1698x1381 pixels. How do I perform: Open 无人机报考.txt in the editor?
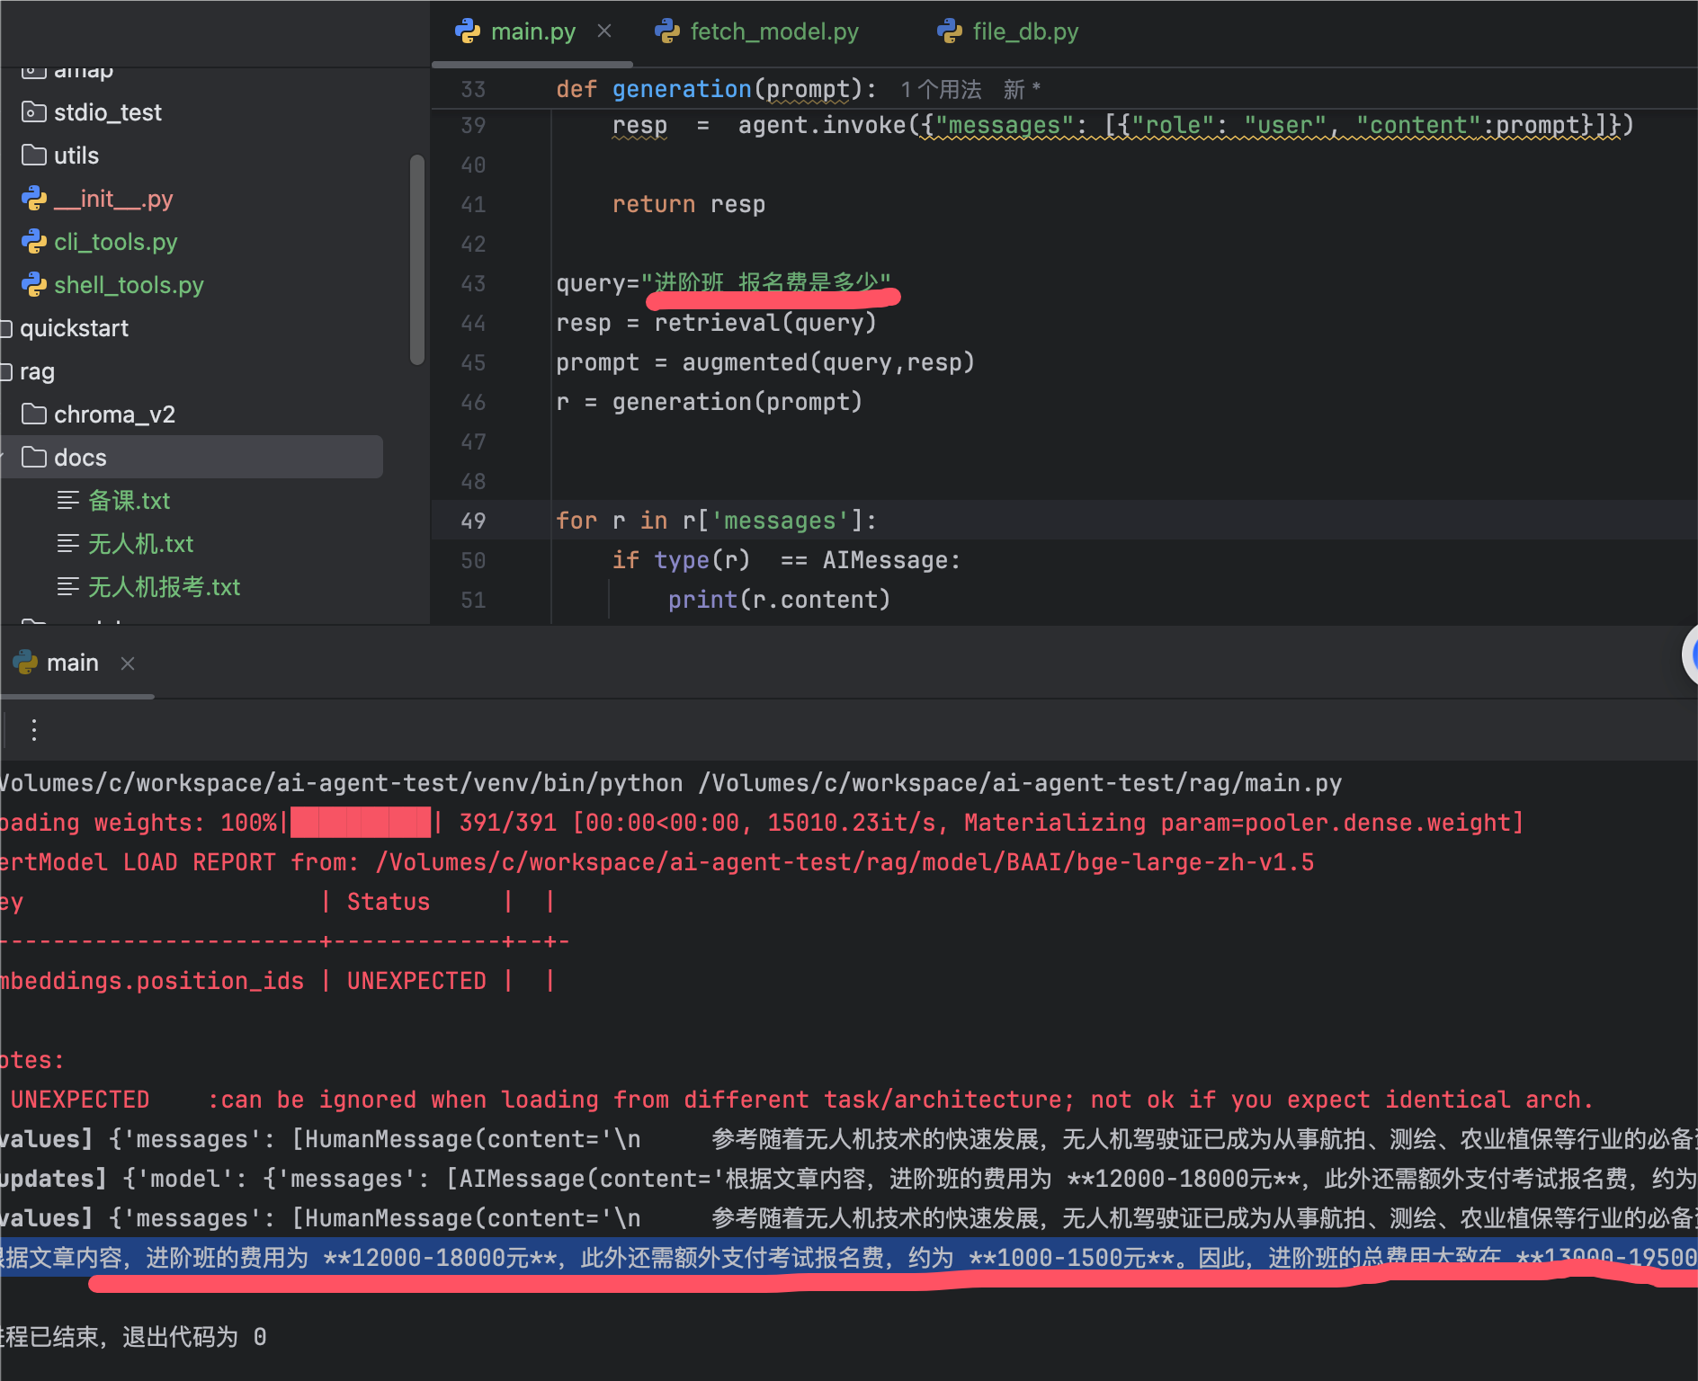click(x=164, y=587)
